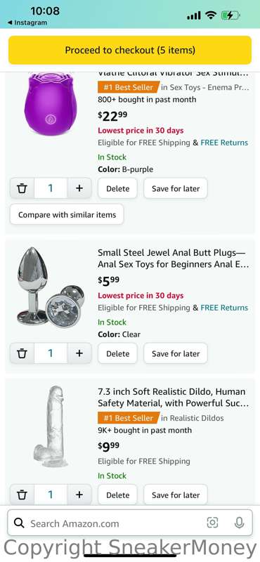The image size is (260, 562).
Task: Open FREE Returns link under $22.99 item
Action: [224, 143]
